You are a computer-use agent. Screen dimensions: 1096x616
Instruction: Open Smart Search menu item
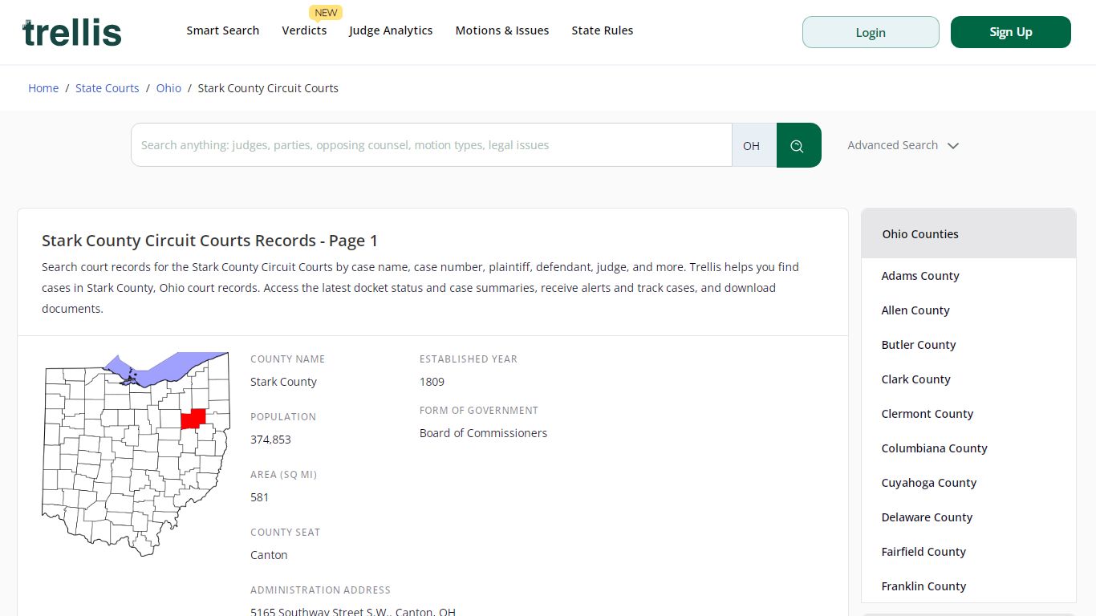point(223,30)
